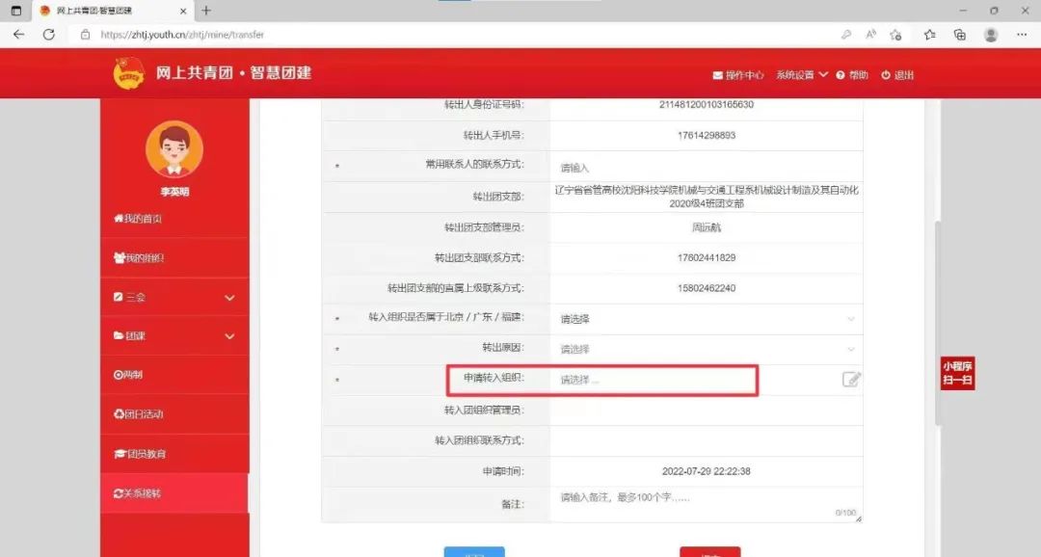Click the page vertical scrollbar
Viewport: 1041px width, 557px height.
coord(938,318)
